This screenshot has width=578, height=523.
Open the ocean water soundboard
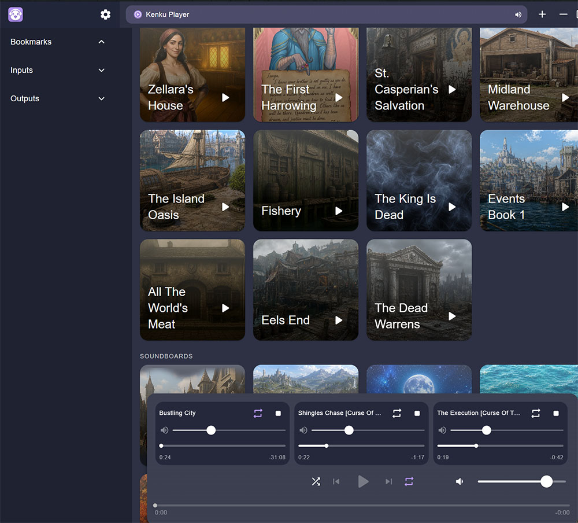point(529,379)
